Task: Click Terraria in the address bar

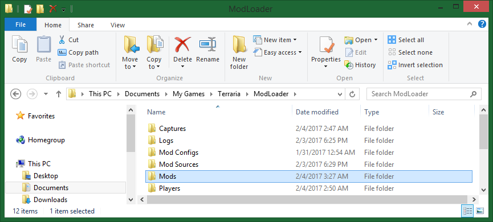Action: pyautogui.click(x=229, y=93)
